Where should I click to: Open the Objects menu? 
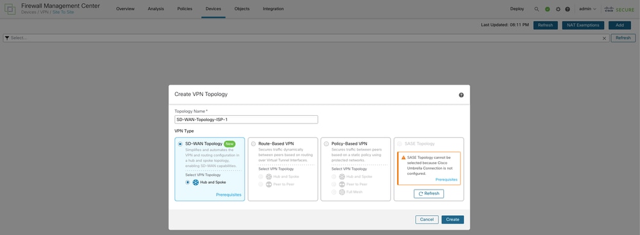(242, 9)
